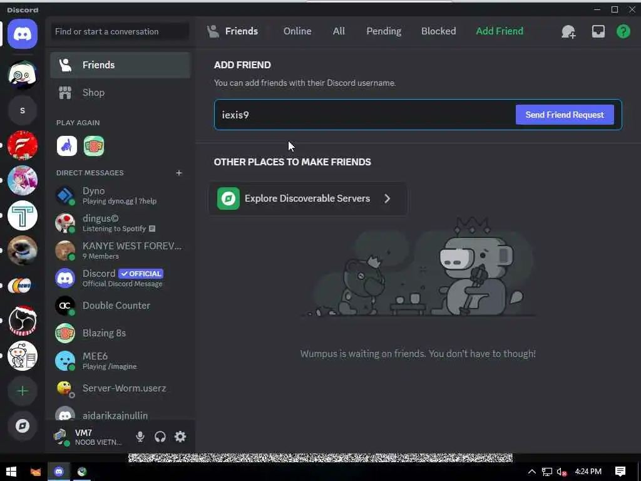
Task: Open the OBS logo server with Santa hat
Action: 23,321
